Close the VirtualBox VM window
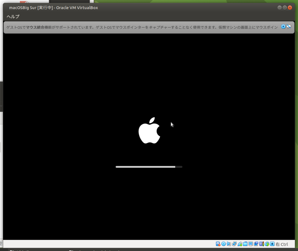Viewport: 298px width, 251px height. click(x=290, y=7)
